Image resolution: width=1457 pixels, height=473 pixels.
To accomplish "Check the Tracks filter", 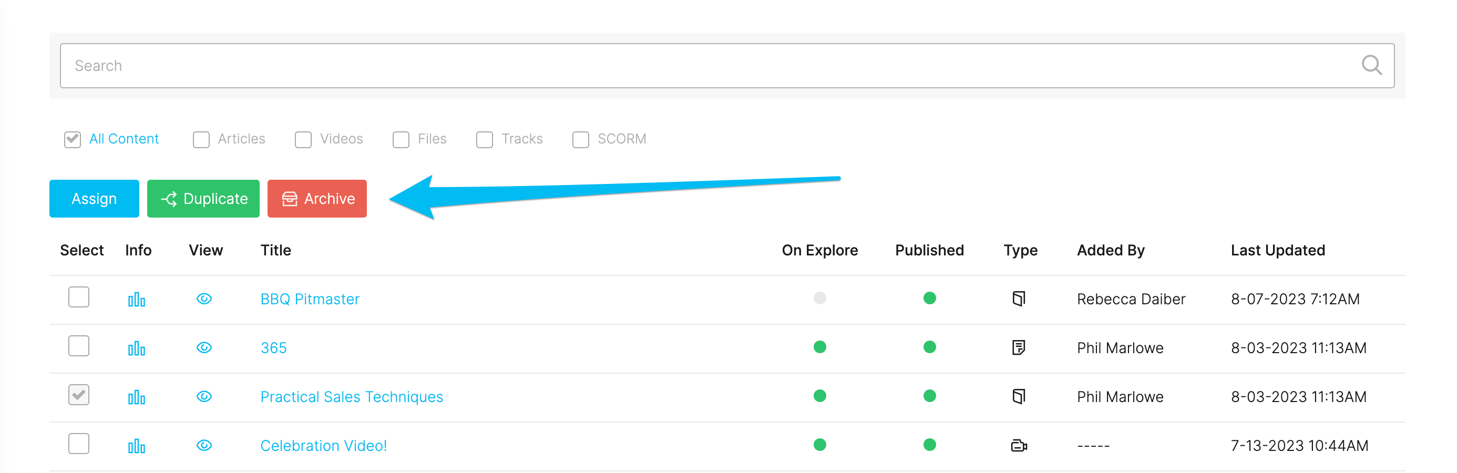I will coord(484,139).
